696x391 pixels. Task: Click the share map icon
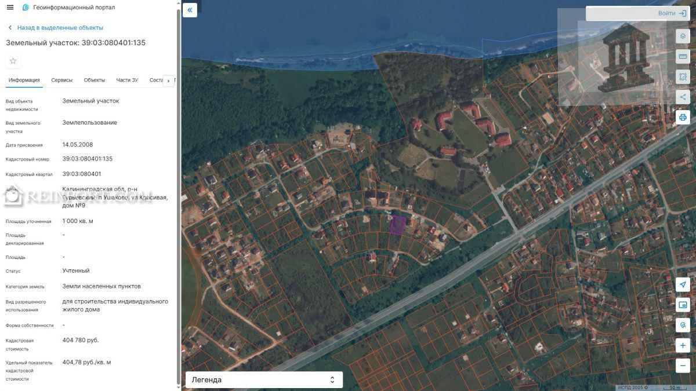[683, 97]
